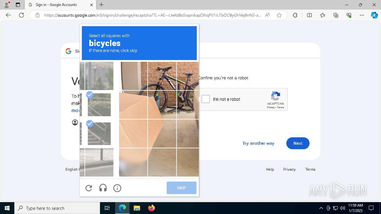
Task: Open reCAPTCHA Terms link in widget
Action: tap(281, 107)
